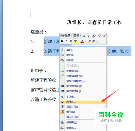Click the 字体(F)... letter A icon
Viewport: 135px width, 131px height.
(62, 97)
